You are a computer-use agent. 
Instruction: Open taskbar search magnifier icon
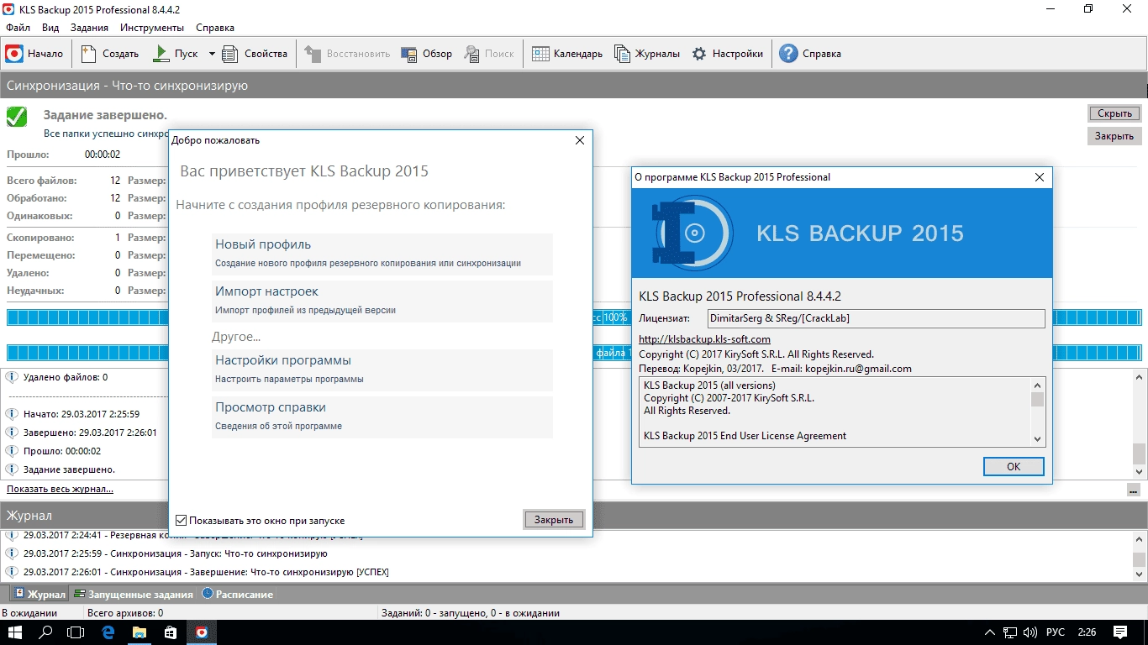pos(46,632)
